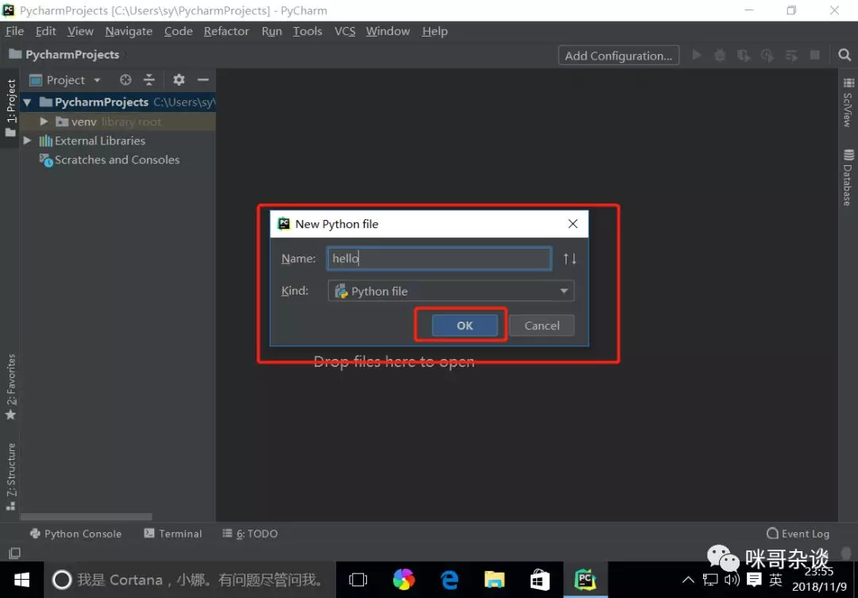Open Search Everywhere magnifier icon
The width and height of the screenshot is (858, 598).
point(844,56)
